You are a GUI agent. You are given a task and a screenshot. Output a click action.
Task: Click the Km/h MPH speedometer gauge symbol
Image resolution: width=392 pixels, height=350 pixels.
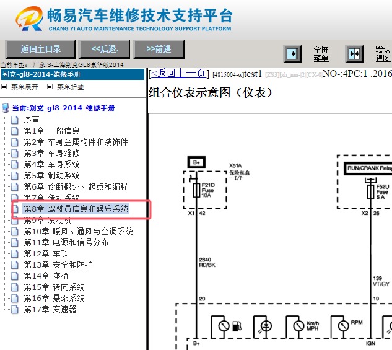pyautogui.click(x=298, y=326)
